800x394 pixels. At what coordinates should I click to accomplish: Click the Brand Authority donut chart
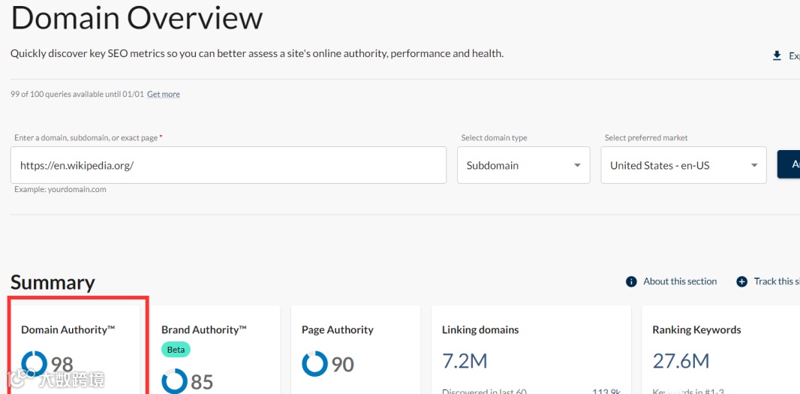(175, 380)
